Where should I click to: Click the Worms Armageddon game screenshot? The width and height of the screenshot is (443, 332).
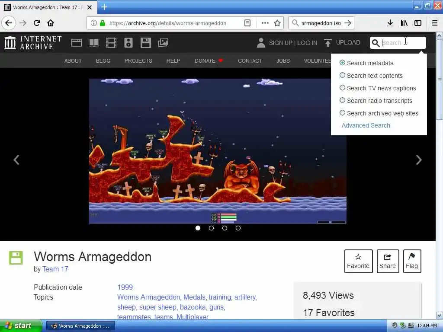tap(218, 151)
